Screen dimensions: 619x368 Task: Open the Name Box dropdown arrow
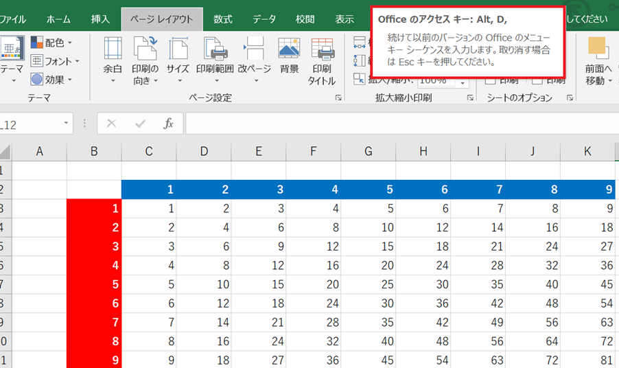[67, 124]
